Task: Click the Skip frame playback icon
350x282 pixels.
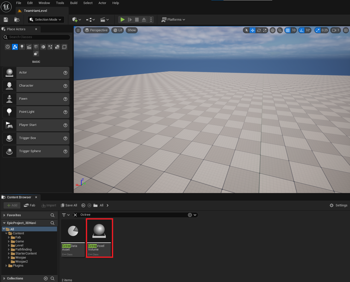Action: click(130, 20)
